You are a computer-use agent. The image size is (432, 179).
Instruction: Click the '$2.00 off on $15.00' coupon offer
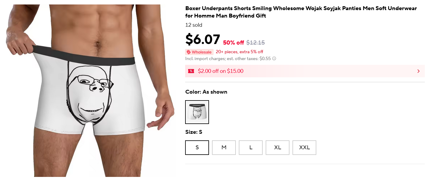221,71
